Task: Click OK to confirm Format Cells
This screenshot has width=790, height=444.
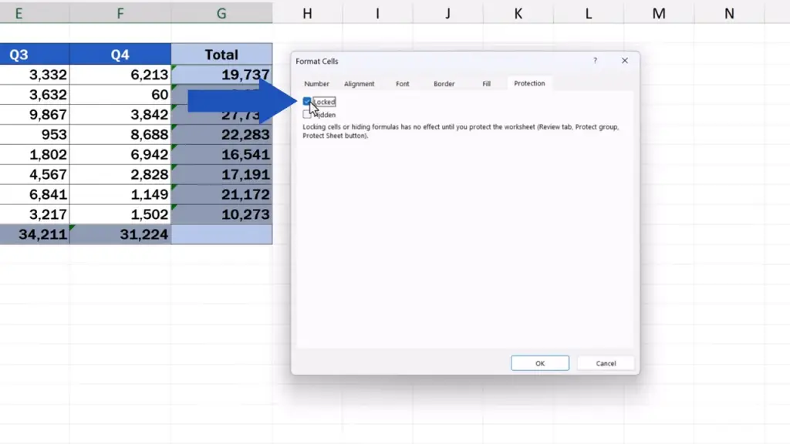Action: point(540,363)
